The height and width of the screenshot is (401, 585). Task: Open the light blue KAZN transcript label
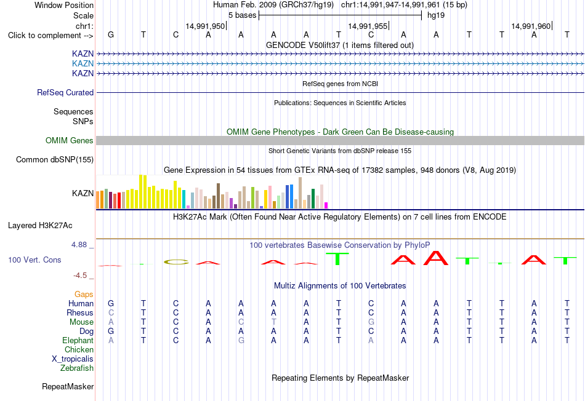pos(83,64)
